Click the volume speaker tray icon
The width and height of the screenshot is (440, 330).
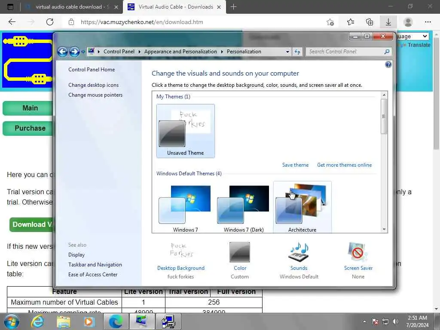coord(396,321)
